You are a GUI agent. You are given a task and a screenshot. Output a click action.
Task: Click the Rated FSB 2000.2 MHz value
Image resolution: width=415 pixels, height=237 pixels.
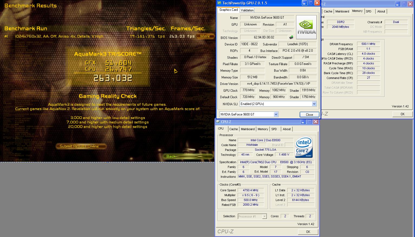tap(250, 205)
